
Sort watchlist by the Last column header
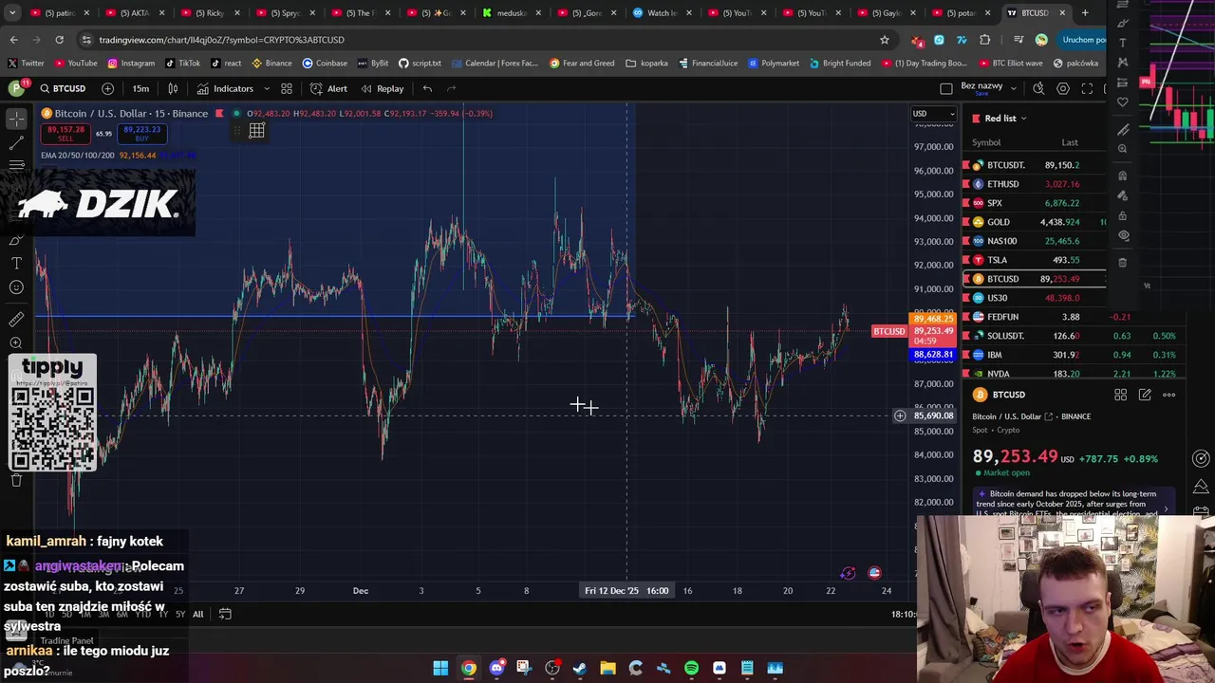[1069, 142]
